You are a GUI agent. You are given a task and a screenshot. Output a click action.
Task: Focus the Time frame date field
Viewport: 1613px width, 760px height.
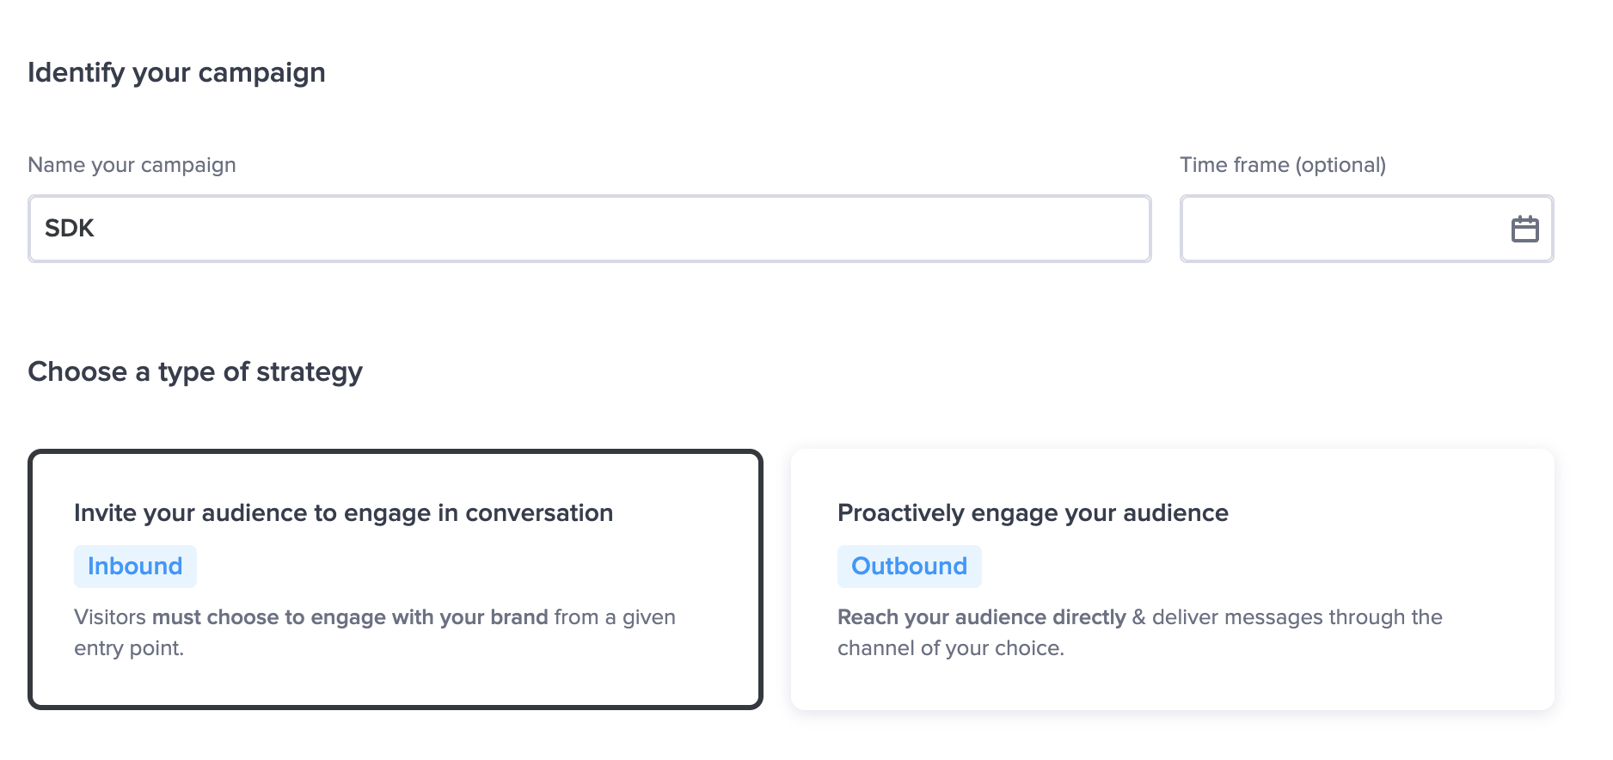click(1341, 229)
